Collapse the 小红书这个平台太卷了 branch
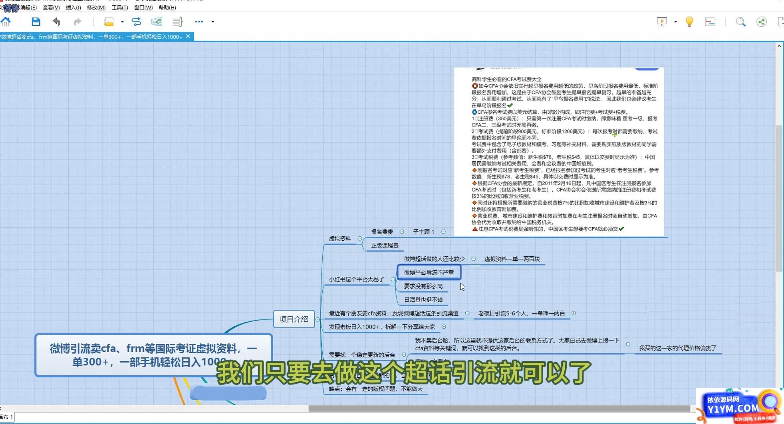This screenshot has height=424, width=784. tap(393, 279)
